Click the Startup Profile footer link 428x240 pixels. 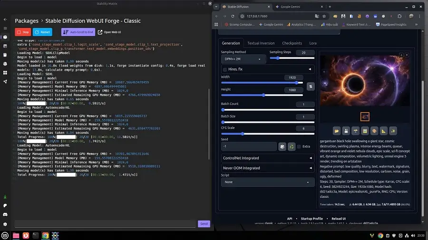click(311, 219)
